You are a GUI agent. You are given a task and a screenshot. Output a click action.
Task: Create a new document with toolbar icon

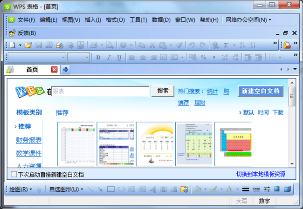[13, 45]
